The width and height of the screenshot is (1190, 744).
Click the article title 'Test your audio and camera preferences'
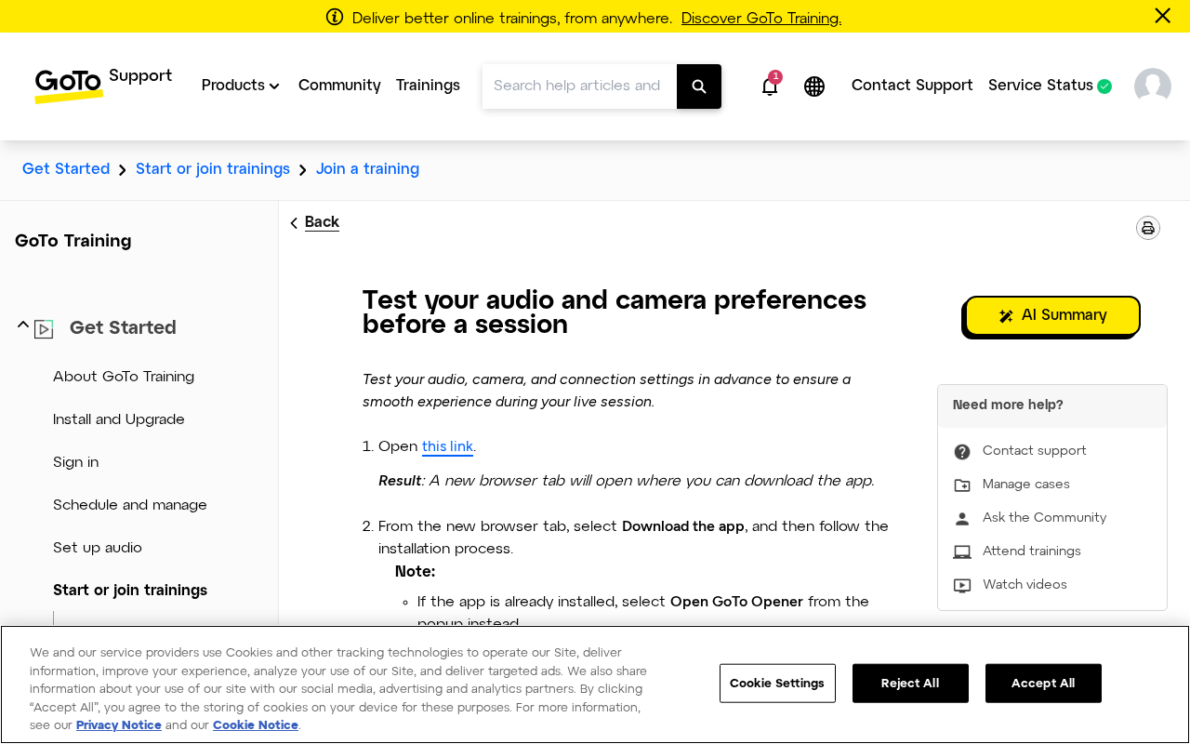[x=615, y=312]
